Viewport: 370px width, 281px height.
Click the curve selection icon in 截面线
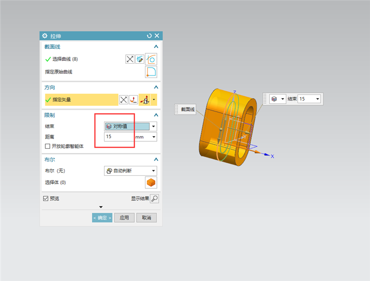coord(151,59)
